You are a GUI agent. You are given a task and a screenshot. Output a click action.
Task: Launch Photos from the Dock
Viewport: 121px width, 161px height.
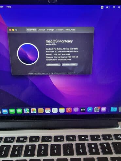34,111
